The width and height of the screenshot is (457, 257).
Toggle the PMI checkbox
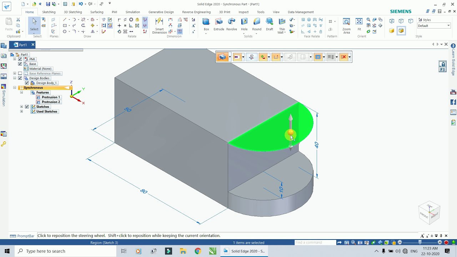point(20,59)
